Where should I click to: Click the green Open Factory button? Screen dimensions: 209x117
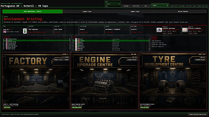[x=7, y=107]
